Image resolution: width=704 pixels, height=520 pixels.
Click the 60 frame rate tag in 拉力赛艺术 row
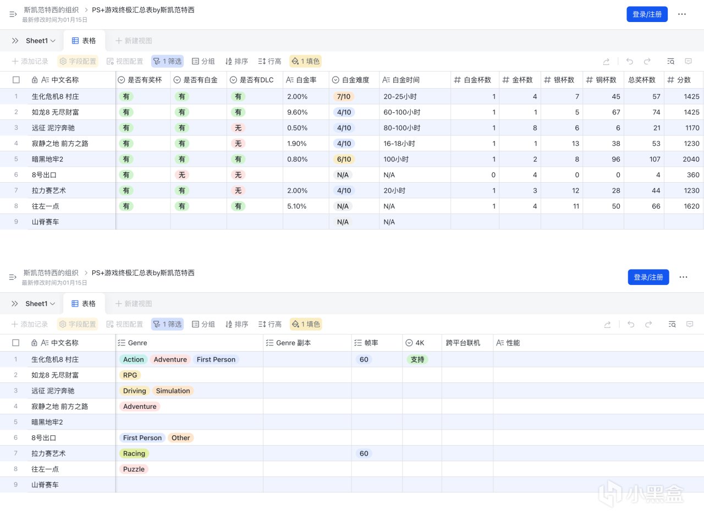coord(364,453)
